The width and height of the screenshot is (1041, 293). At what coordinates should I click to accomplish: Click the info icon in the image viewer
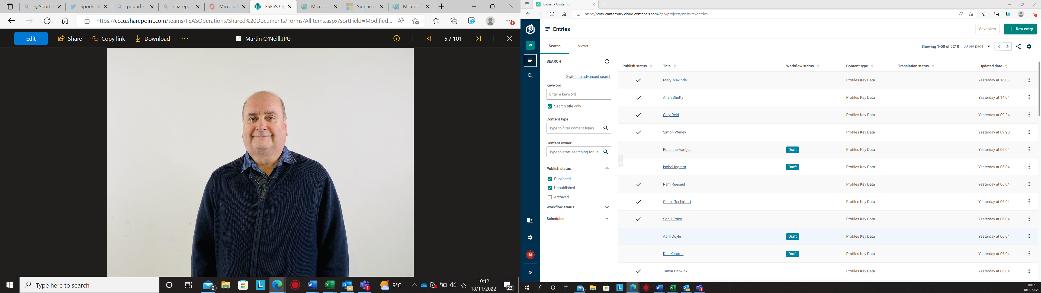click(x=396, y=39)
